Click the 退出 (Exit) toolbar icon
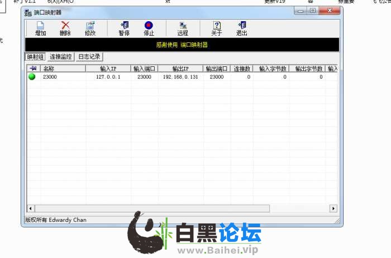This screenshot has height=258, width=391. point(242,26)
